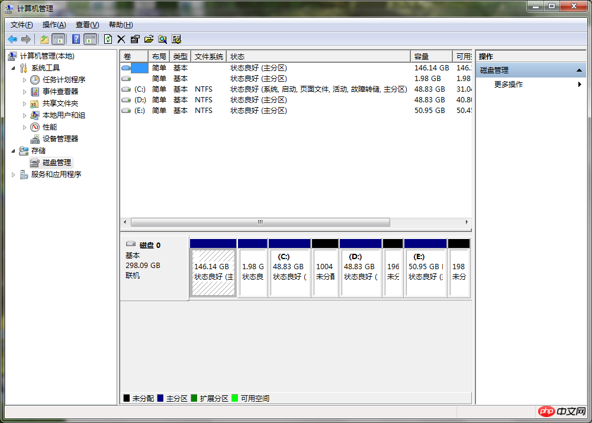
Task: Select the 共享文件夹 tree item
Action: 60,104
